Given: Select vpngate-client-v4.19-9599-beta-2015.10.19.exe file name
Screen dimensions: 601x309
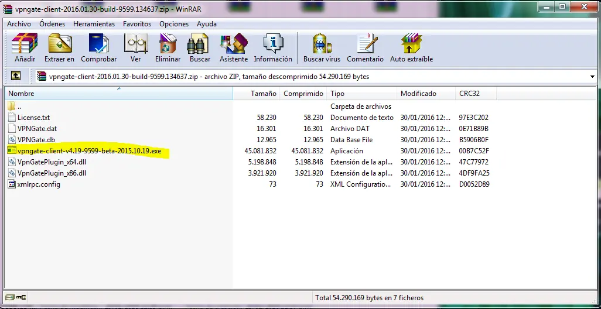Looking at the screenshot, I should click(x=89, y=151).
